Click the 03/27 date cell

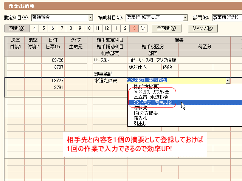[53, 80]
